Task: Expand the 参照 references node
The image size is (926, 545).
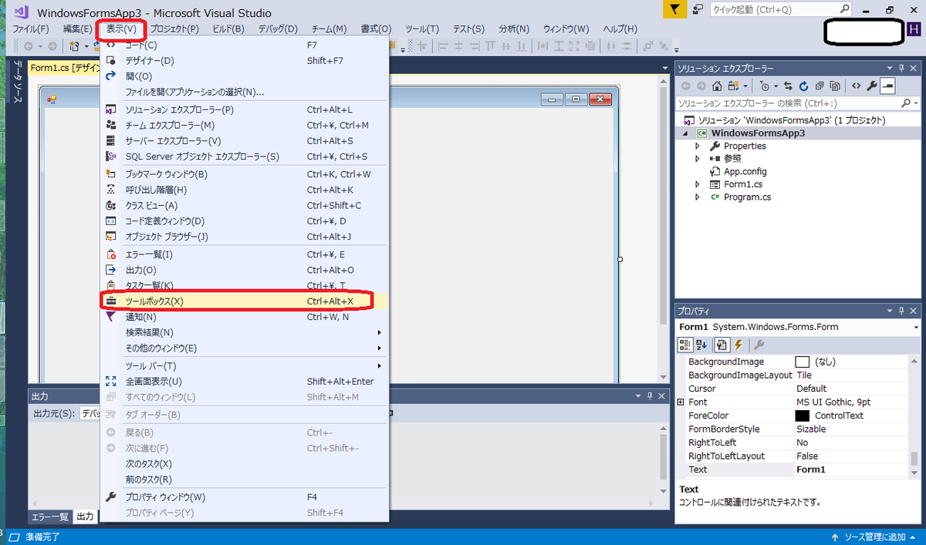Action: click(x=698, y=159)
